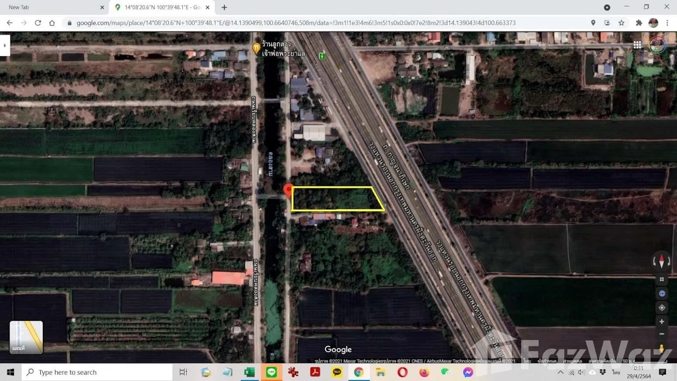The height and width of the screenshot is (381, 677).
Task: Open the restaurant marker on the map
Action: [x=256, y=48]
